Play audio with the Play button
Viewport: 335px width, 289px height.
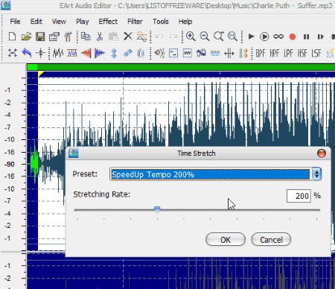[251, 36]
